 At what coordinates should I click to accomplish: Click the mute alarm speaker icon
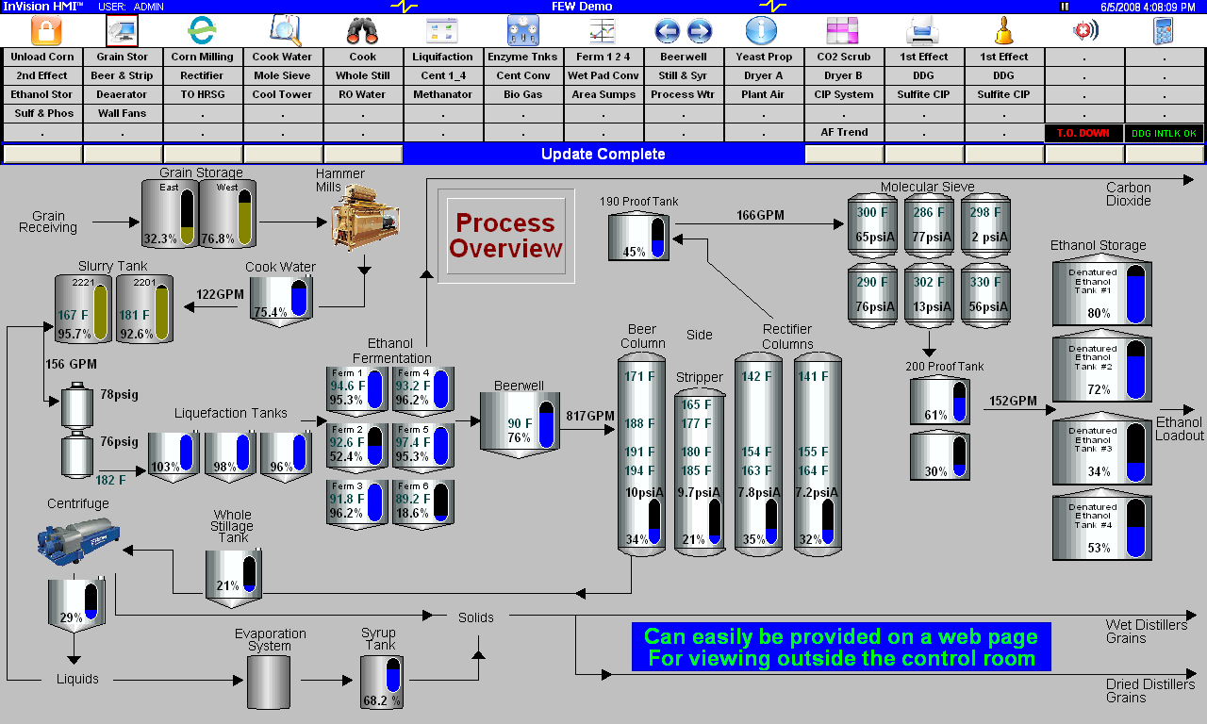(1084, 31)
